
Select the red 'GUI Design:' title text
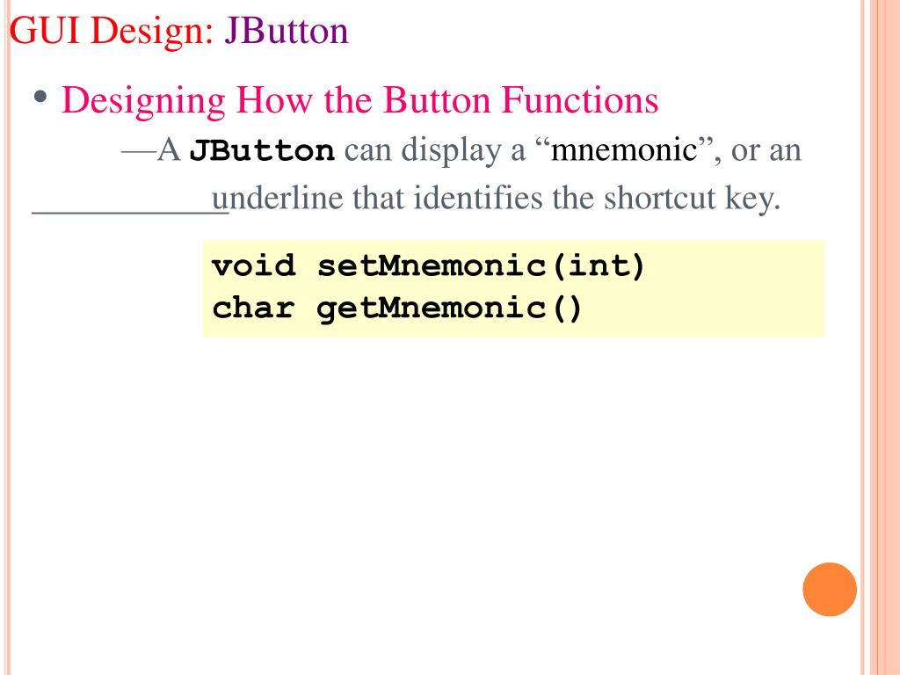coord(112,31)
